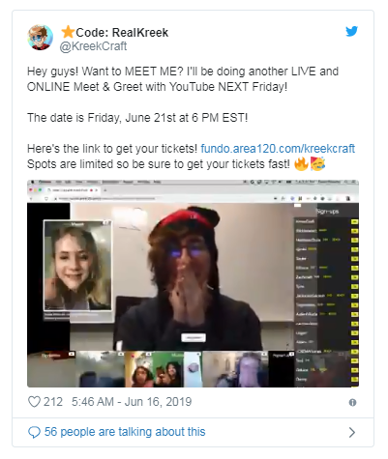
Task: Click the speech bubble reply icon
Action: click(34, 432)
